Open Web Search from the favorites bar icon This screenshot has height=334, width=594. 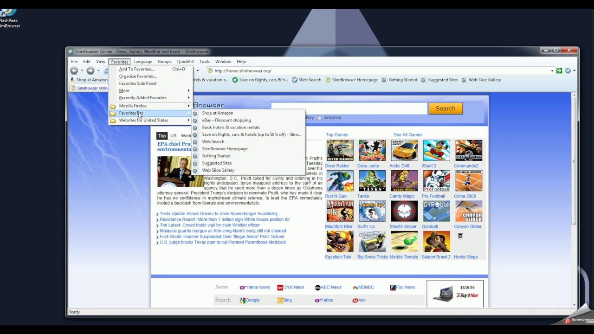tap(307, 79)
